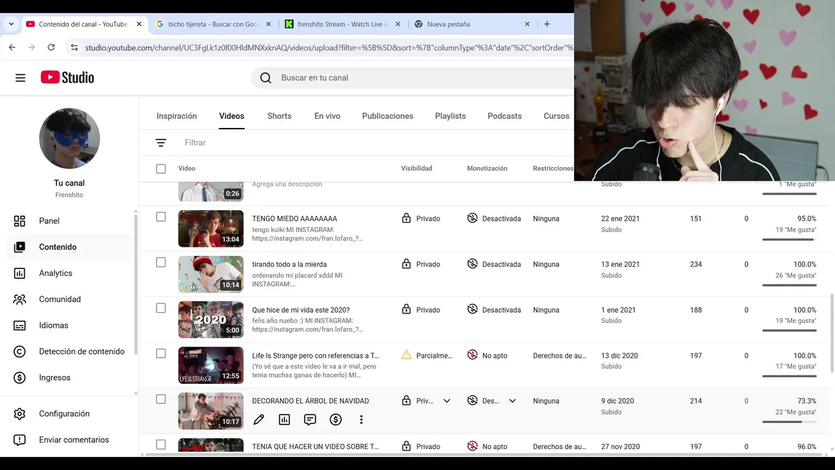Check the Life Is Strange video checkbox
835x470 pixels.
(161, 354)
